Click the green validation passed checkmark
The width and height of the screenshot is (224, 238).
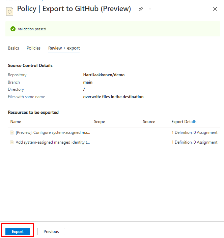click(13, 29)
